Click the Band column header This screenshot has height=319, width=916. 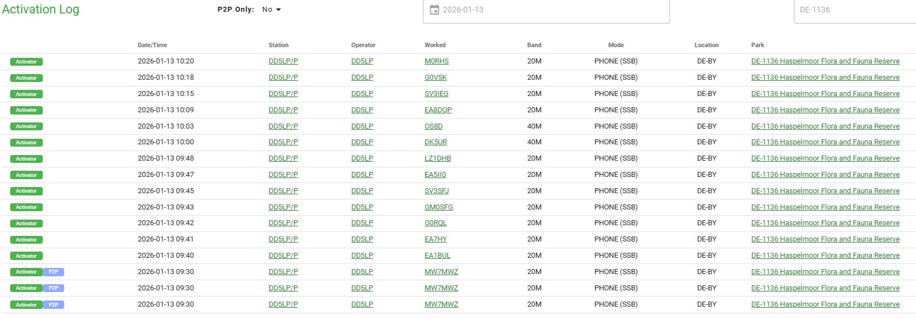[x=534, y=45]
